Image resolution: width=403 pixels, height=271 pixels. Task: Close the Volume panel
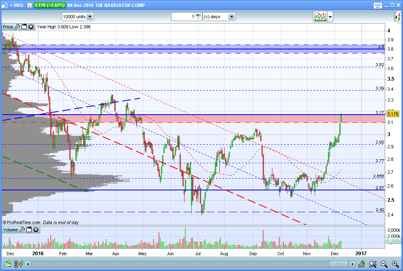tap(36, 229)
